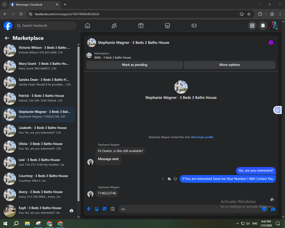Open Lexi conversation
Screen dimensions: 285x228
tap(38, 162)
